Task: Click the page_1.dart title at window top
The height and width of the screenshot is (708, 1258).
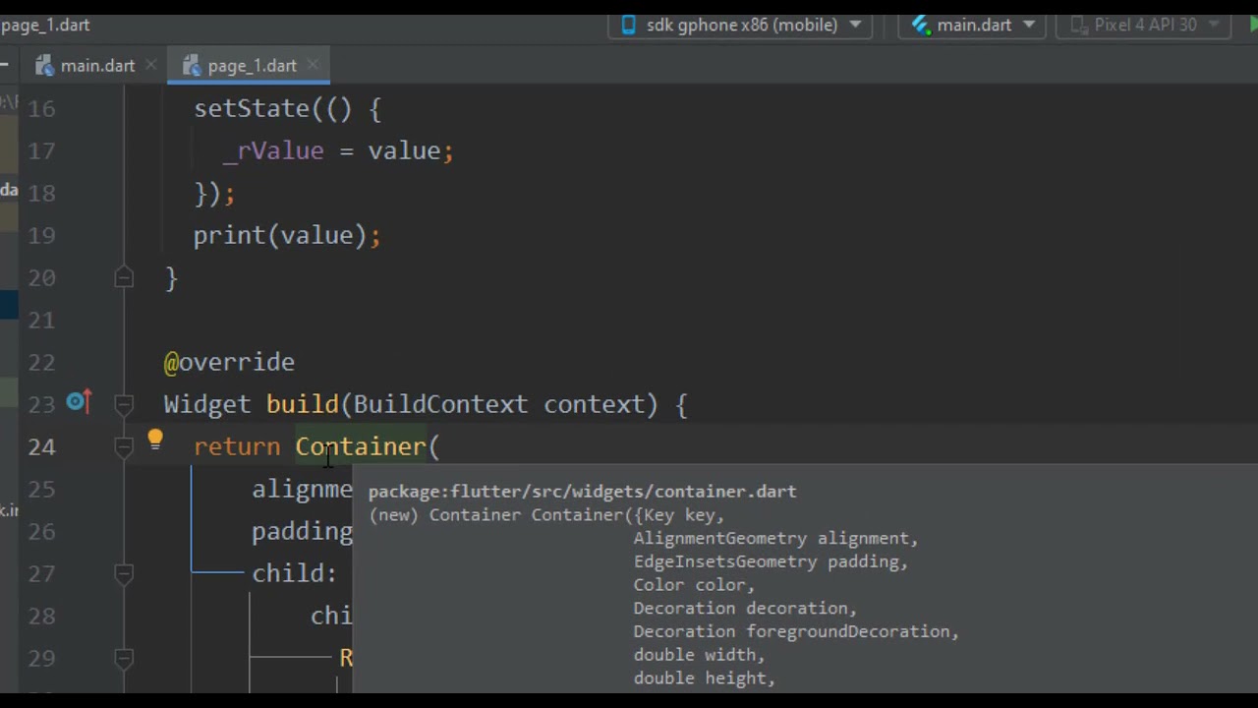Action: tap(45, 25)
